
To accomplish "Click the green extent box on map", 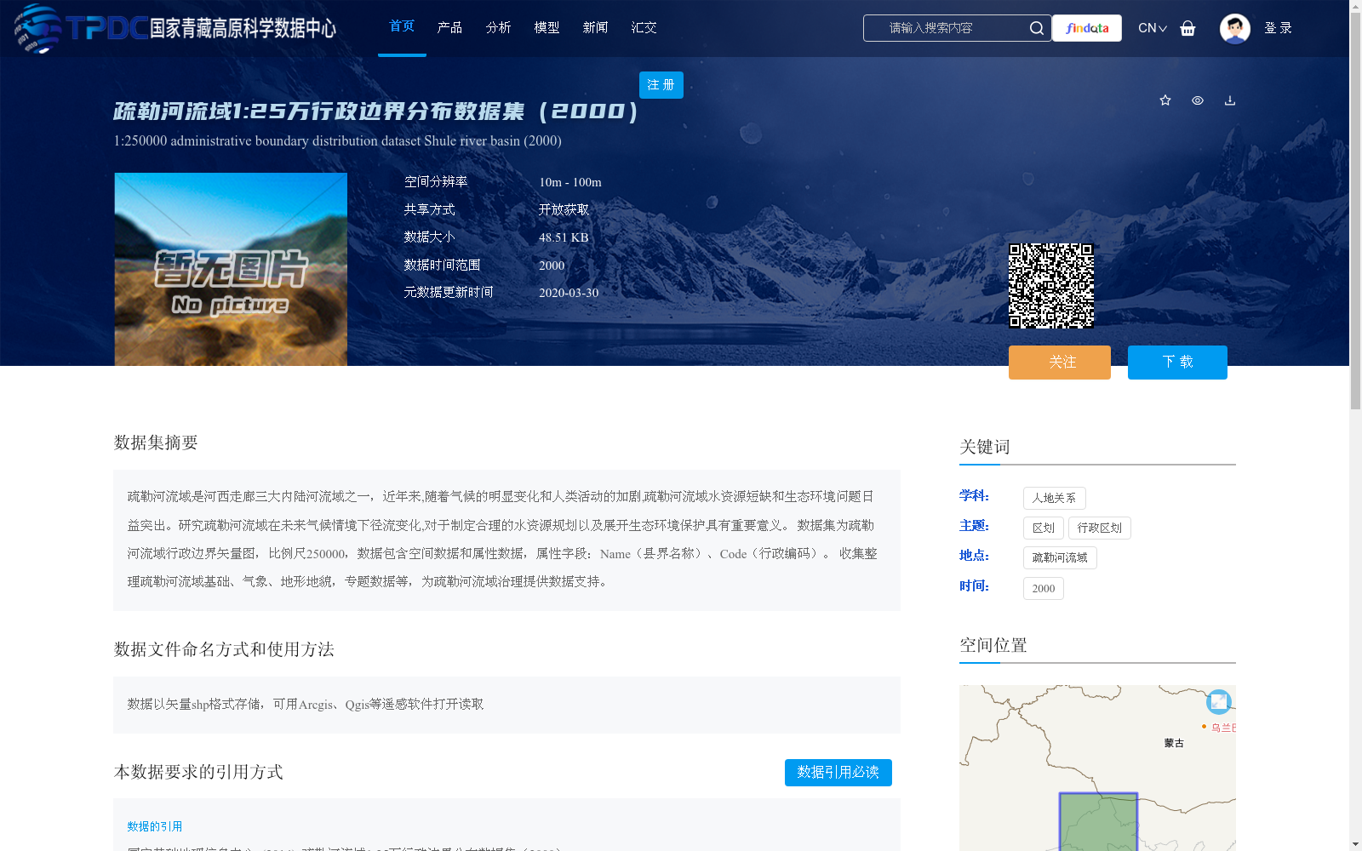I will pyautogui.click(x=1098, y=822).
